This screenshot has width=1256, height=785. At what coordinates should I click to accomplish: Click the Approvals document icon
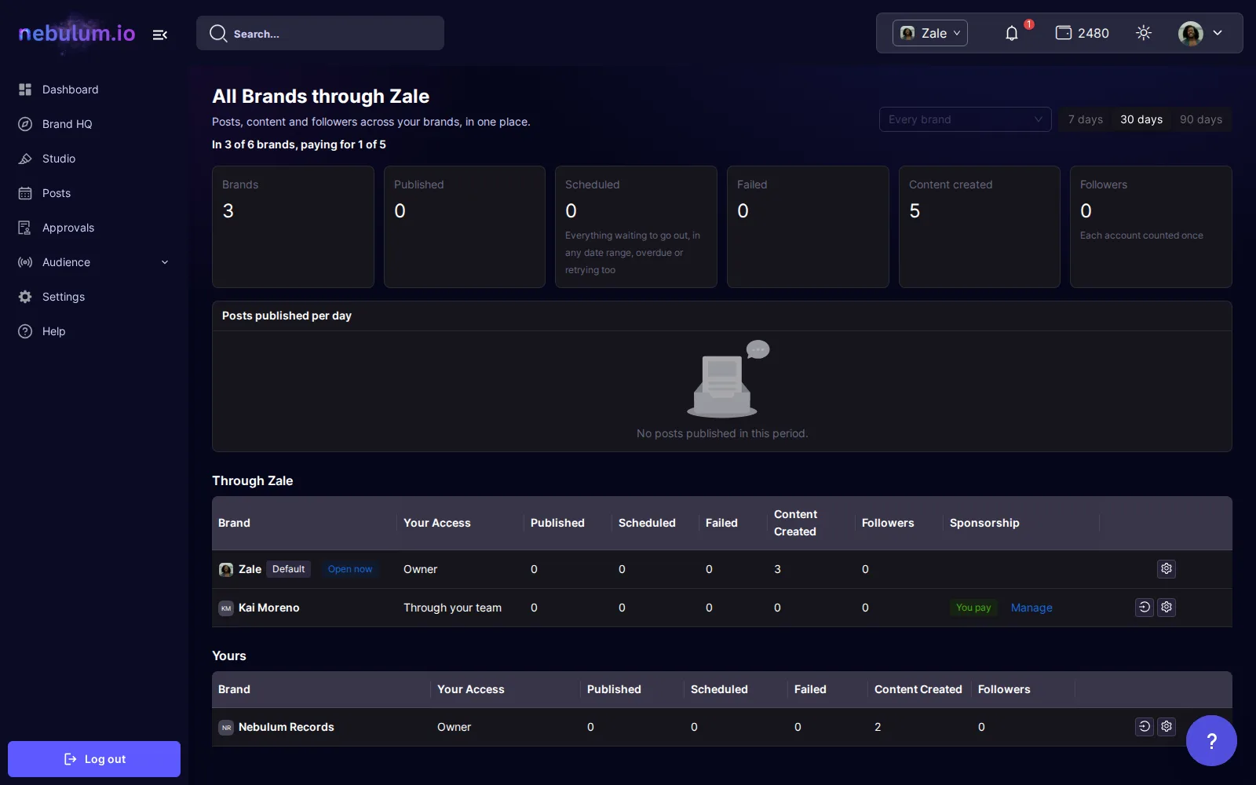click(x=25, y=228)
